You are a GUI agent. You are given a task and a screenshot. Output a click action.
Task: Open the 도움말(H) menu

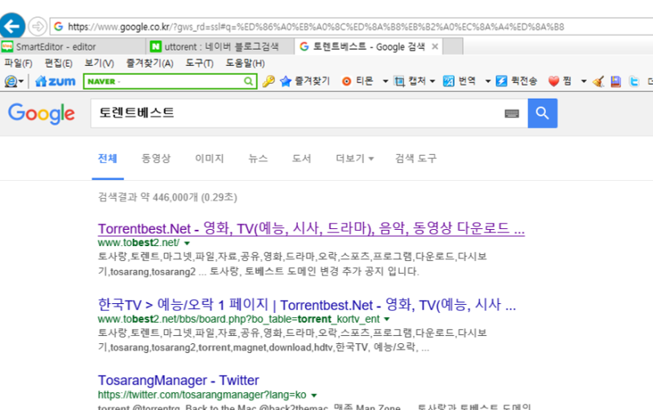coord(245,64)
